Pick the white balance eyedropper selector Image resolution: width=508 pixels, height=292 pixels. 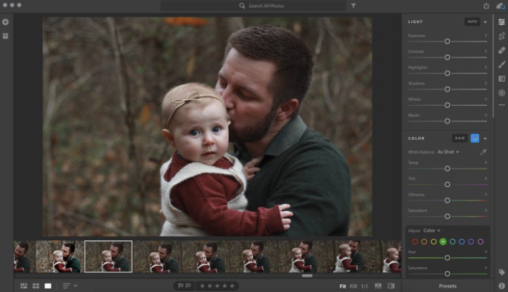pos(483,152)
